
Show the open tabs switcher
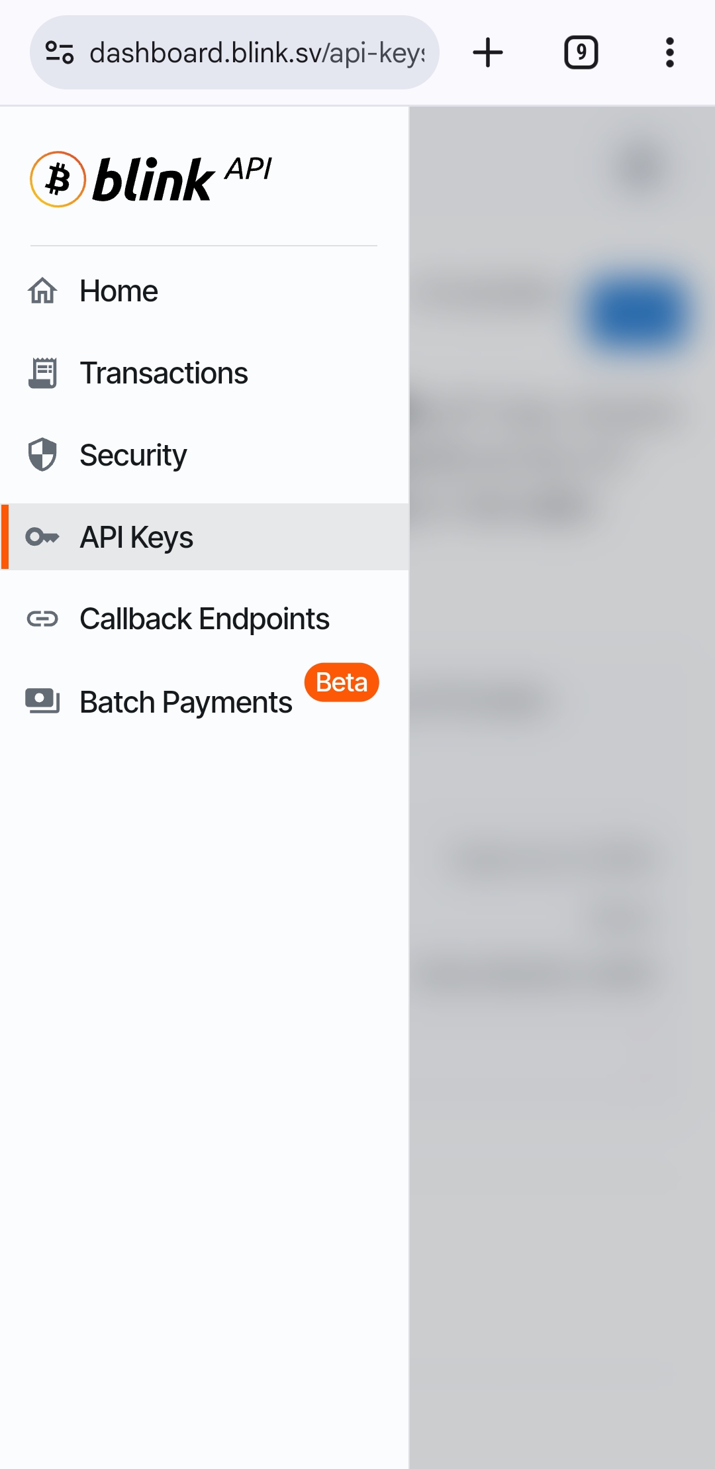pyautogui.click(x=581, y=52)
